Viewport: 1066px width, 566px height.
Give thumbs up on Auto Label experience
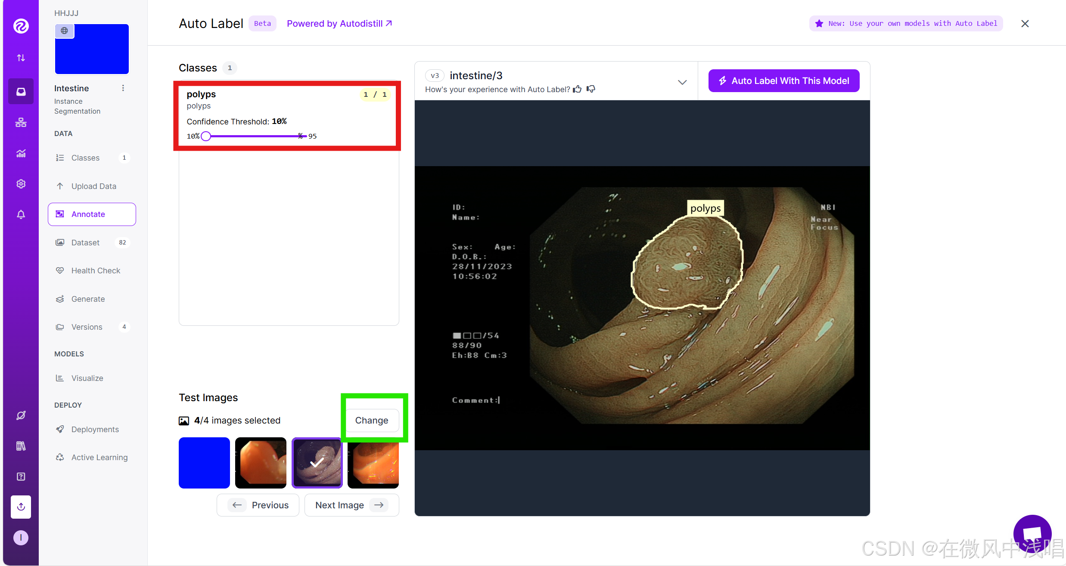[x=577, y=89]
